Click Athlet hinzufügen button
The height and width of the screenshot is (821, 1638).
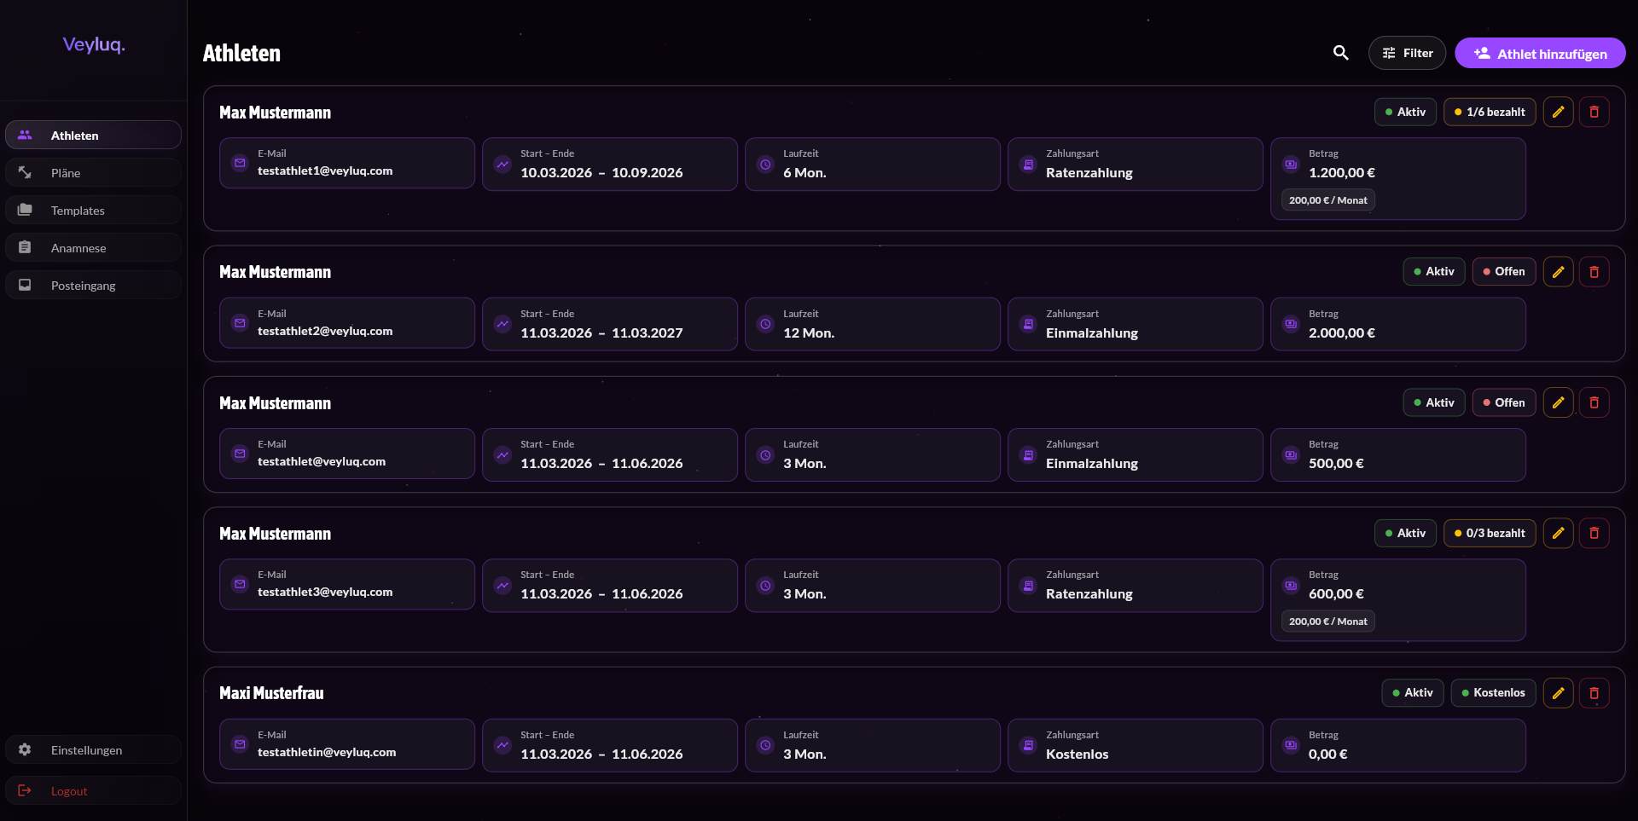coord(1539,53)
